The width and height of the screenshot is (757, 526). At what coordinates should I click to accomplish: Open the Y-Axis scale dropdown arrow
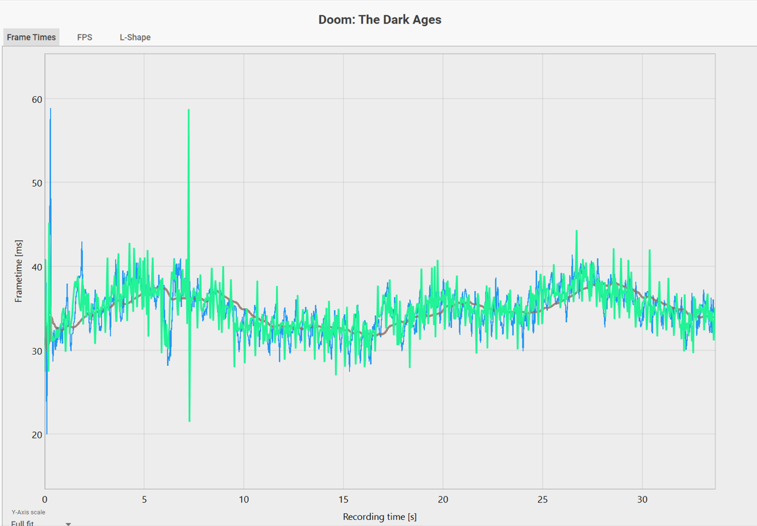pyautogui.click(x=68, y=524)
